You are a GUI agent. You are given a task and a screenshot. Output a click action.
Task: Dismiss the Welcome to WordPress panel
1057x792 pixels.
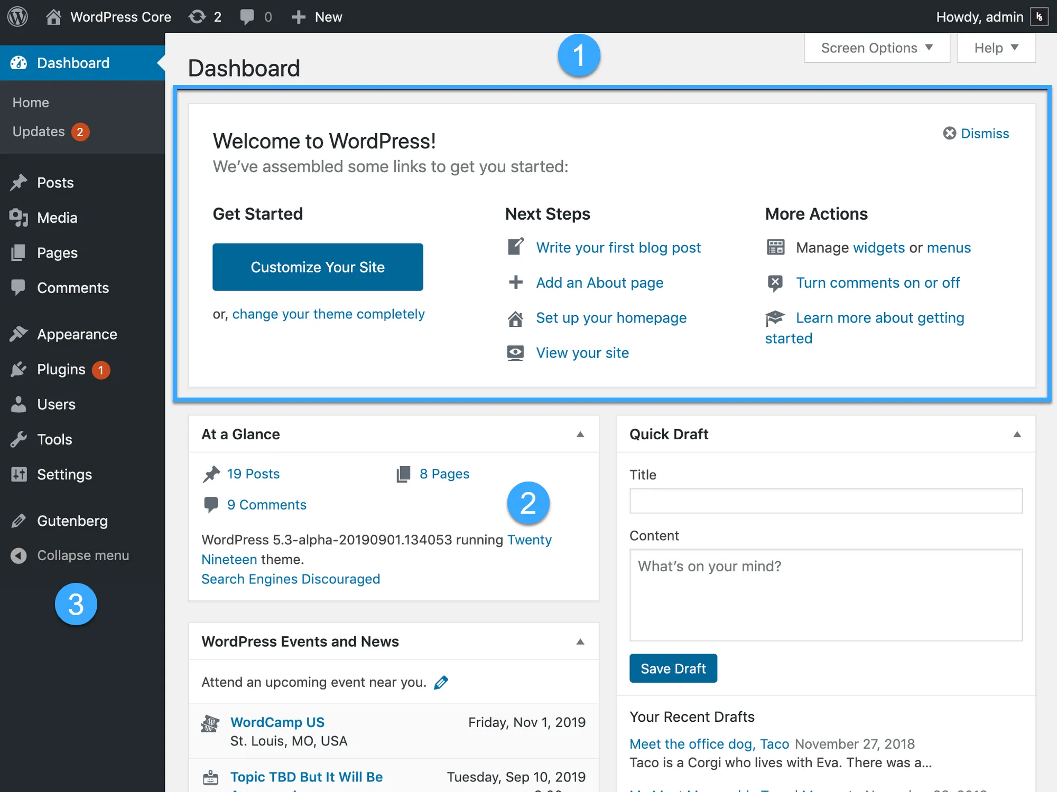click(976, 133)
